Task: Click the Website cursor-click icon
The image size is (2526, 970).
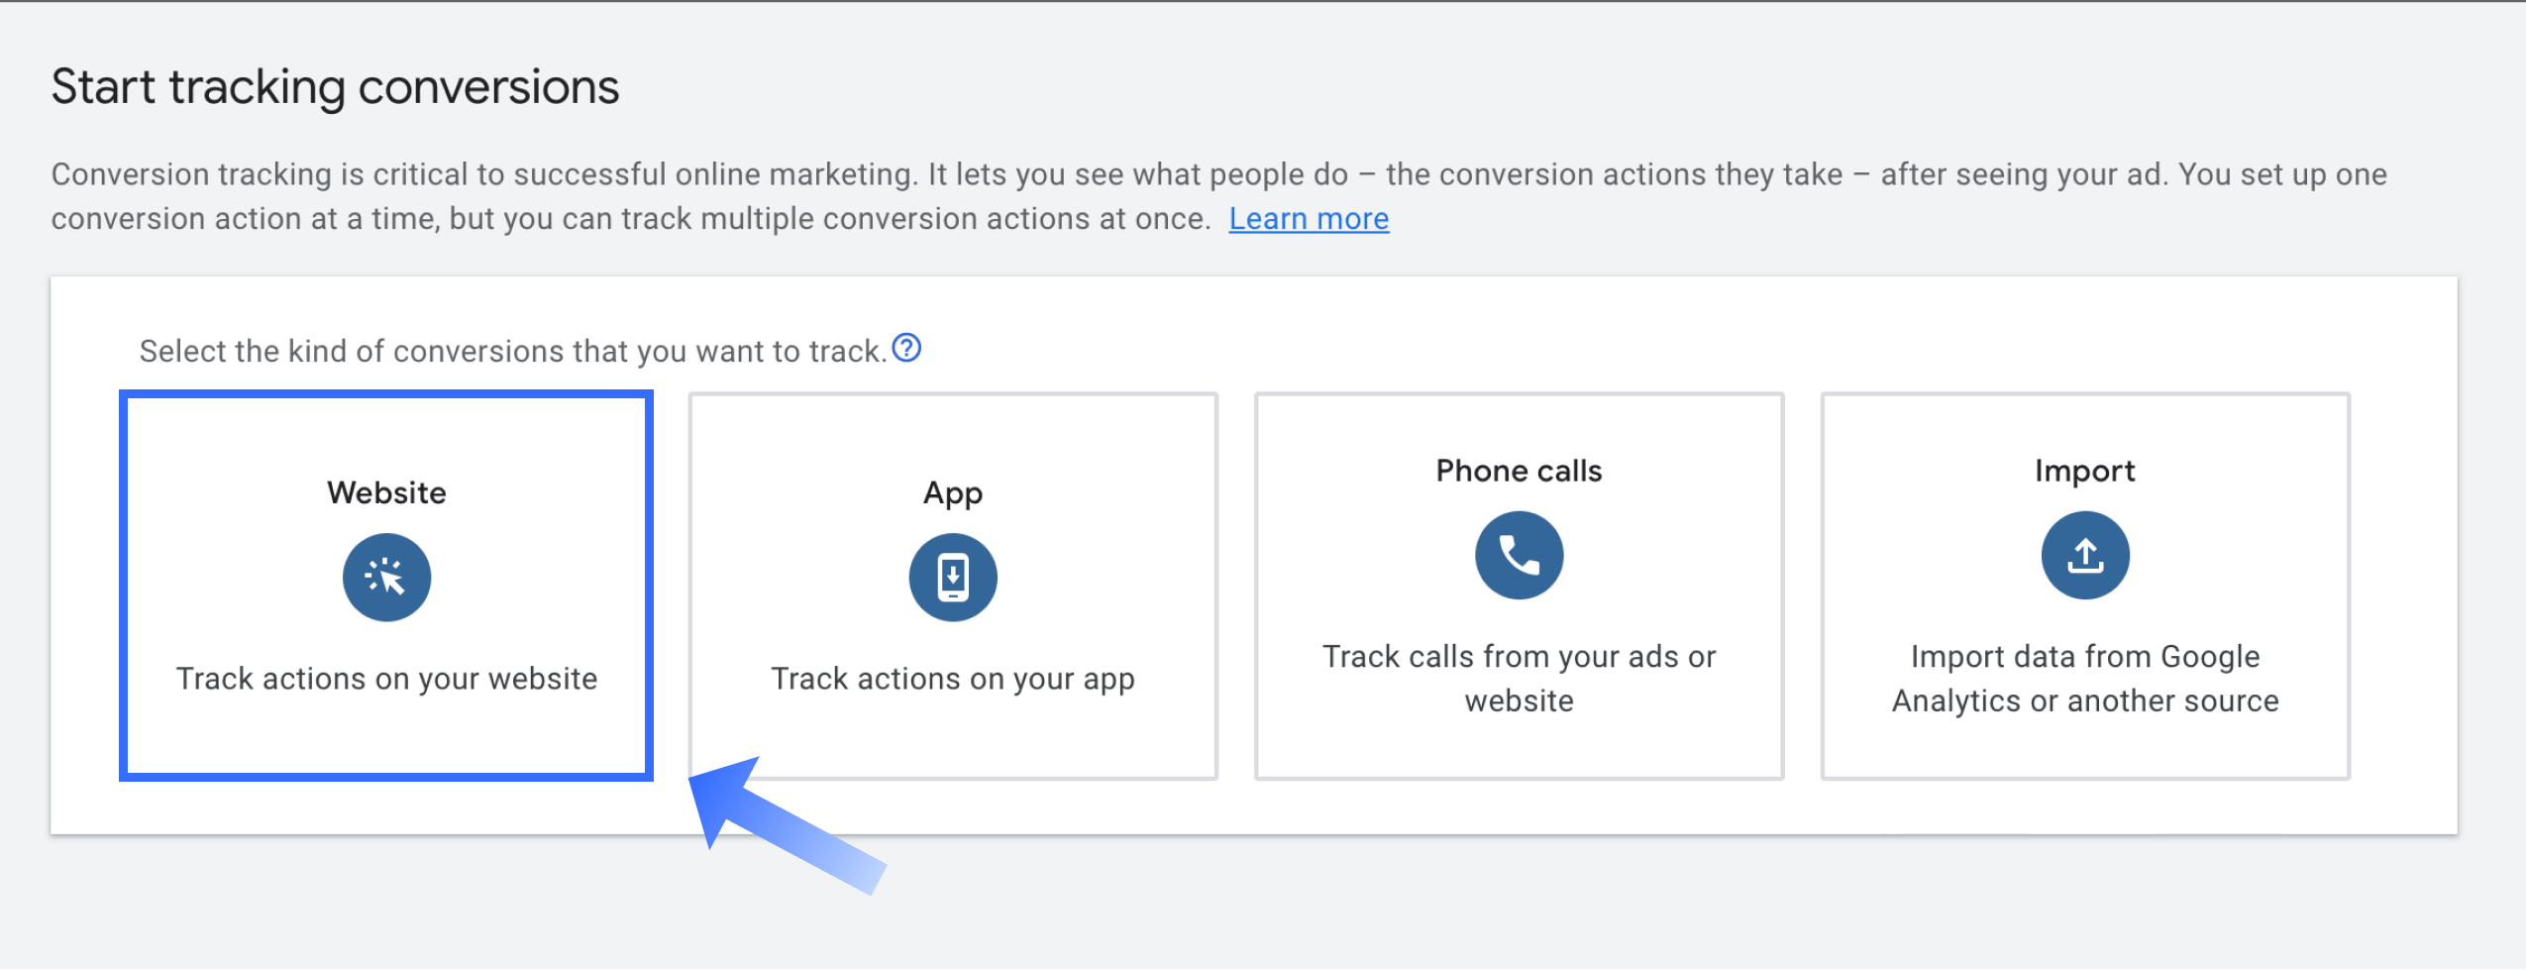Action: [386, 578]
